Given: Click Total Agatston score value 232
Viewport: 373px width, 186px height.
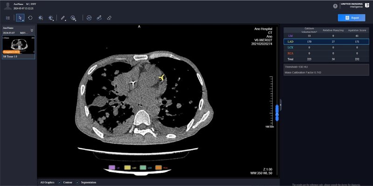Looking at the screenshot, I should [x=358, y=59].
